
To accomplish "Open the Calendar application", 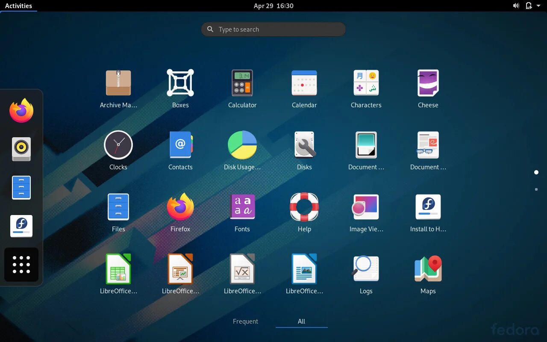I will coord(304,83).
